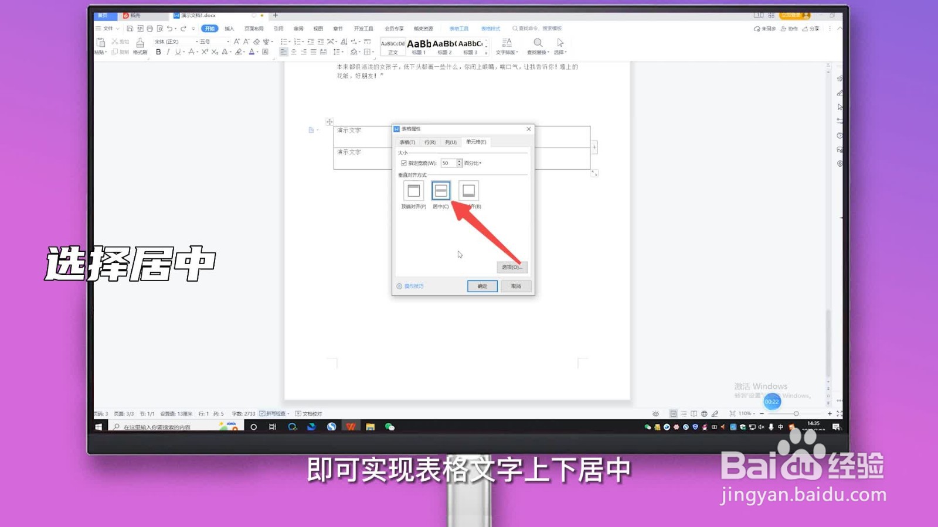This screenshot has height=527, width=938.
Task: Toggle bold formatting
Action: click(x=157, y=52)
